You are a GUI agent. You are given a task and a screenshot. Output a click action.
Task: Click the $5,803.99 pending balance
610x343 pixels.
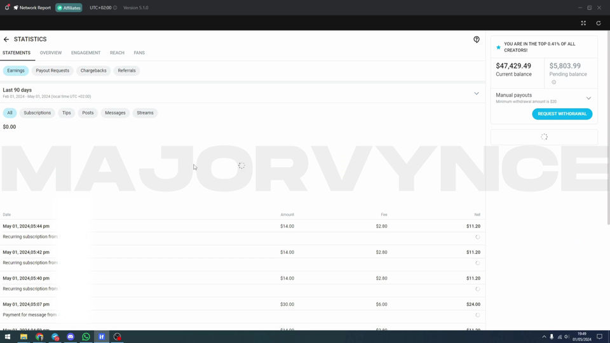point(565,66)
